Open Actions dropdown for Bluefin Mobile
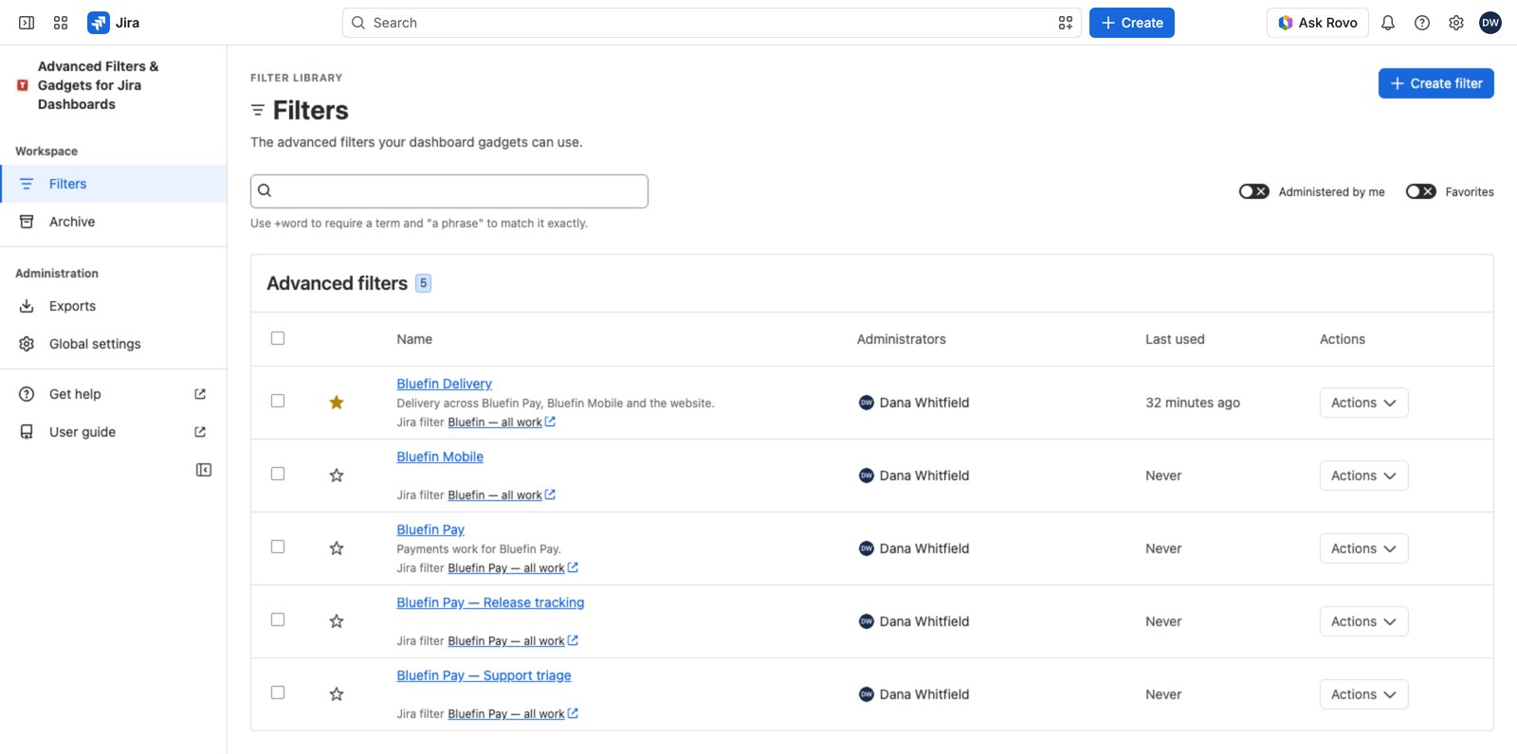1517x754 pixels. [x=1363, y=476]
